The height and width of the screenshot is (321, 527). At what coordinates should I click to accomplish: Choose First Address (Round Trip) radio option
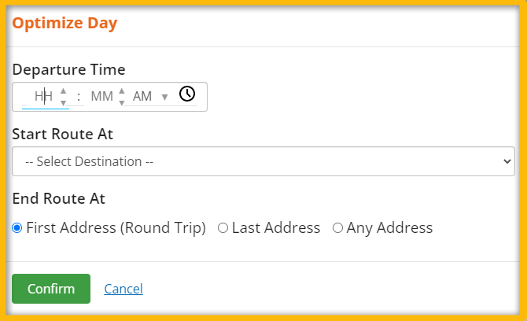click(x=17, y=228)
